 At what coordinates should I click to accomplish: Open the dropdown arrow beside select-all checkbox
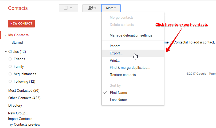[71, 8]
